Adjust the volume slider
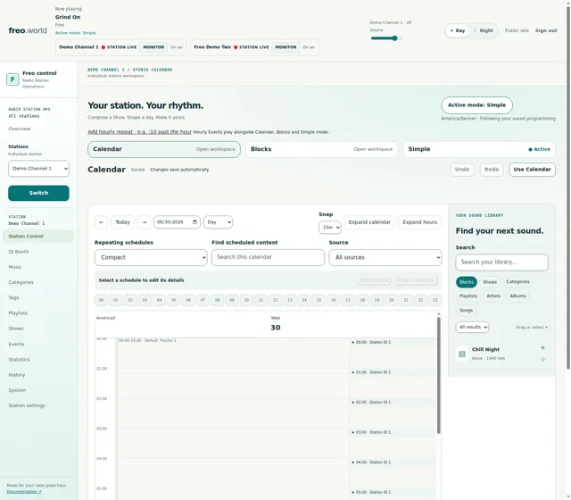The height and width of the screenshot is (500, 571). coord(386,38)
